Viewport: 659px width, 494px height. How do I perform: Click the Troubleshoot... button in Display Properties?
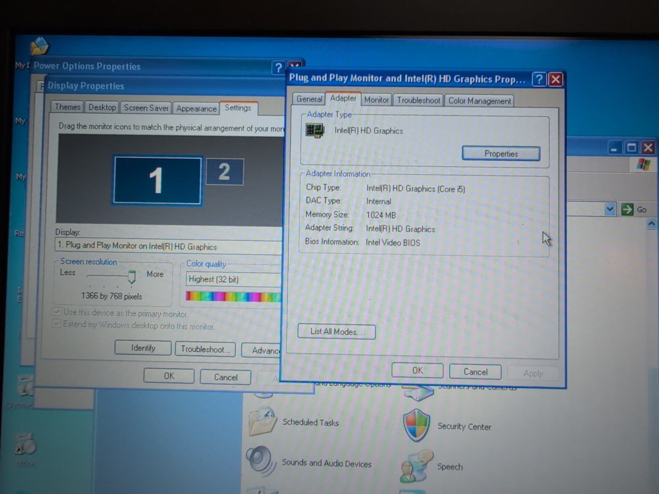[205, 349]
